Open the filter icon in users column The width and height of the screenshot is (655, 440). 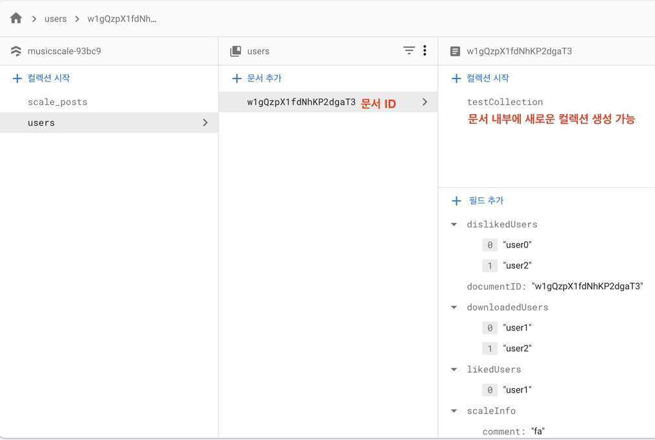pos(409,51)
